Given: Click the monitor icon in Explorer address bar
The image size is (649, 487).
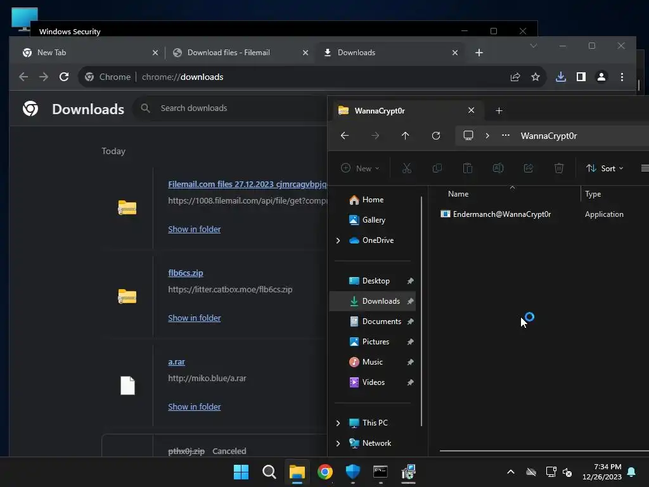Looking at the screenshot, I should tap(468, 136).
